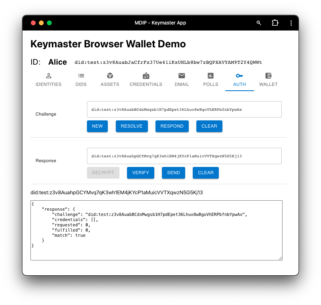Viewport: 321px width, 305px height.
Task: Click the DMail envelope icon
Action: click(x=182, y=75)
